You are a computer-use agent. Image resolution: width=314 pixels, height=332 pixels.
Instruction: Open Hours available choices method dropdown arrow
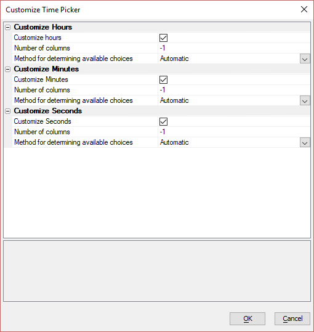click(x=305, y=59)
